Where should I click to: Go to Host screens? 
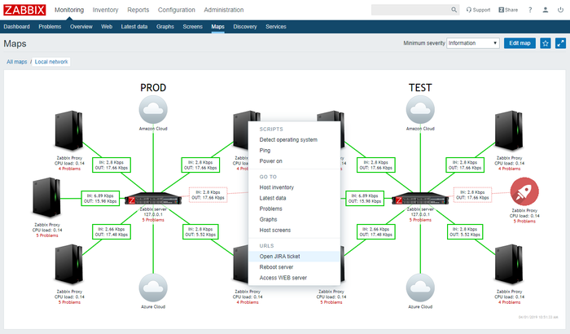tap(275, 231)
